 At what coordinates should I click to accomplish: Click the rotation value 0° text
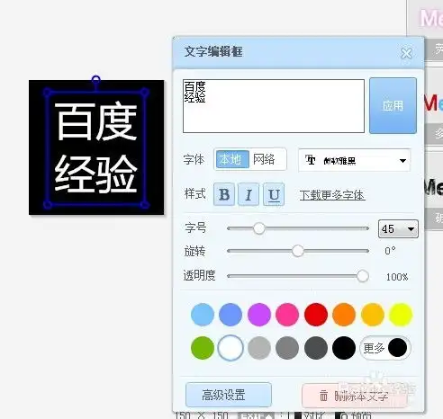coord(390,251)
